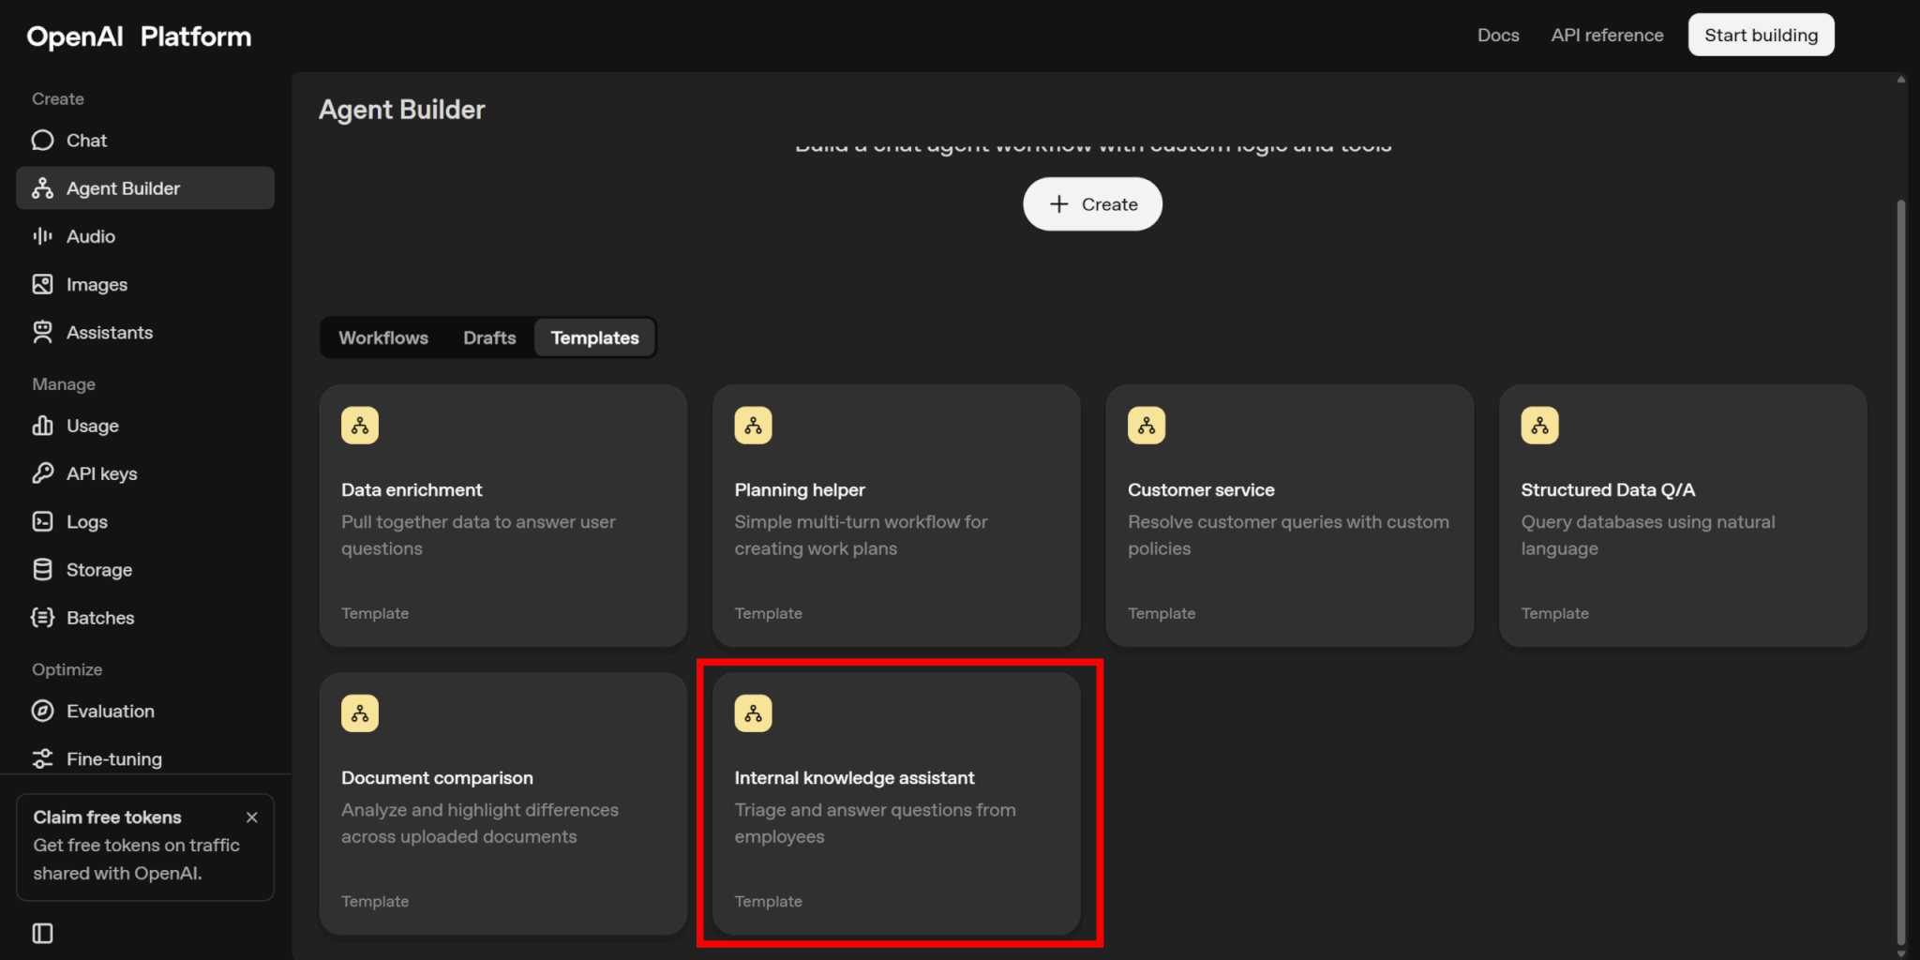Go to Assistants in sidebar

pos(109,333)
